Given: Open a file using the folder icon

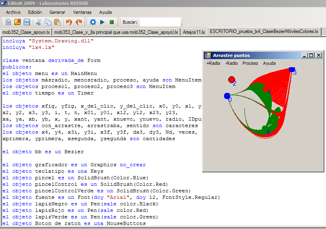Looking at the screenshot, I should click(18, 22).
